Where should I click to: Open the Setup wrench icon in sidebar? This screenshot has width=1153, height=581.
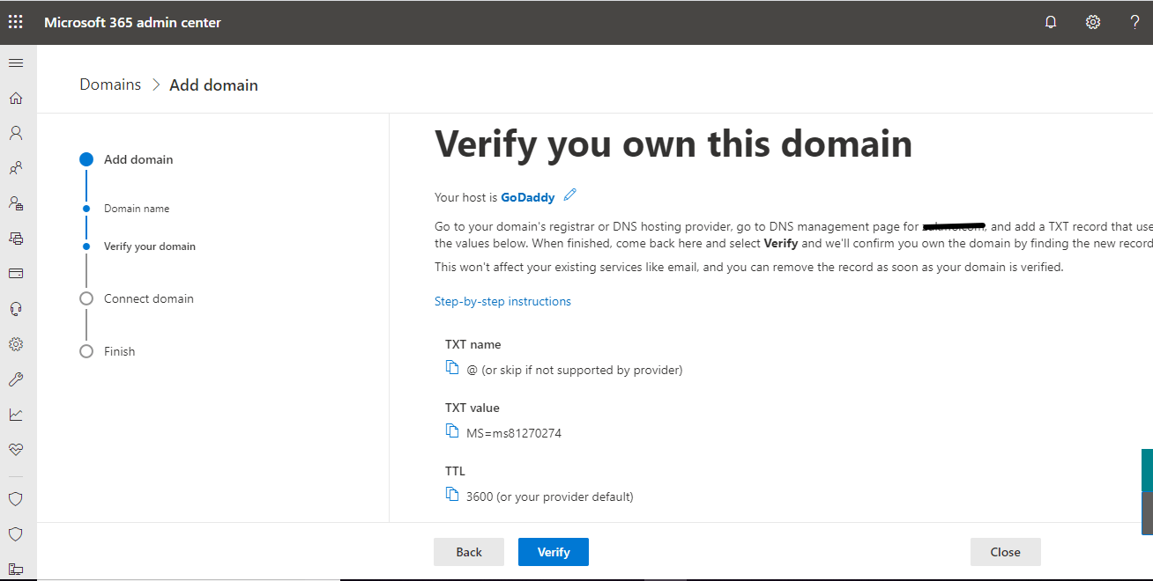[x=16, y=379]
